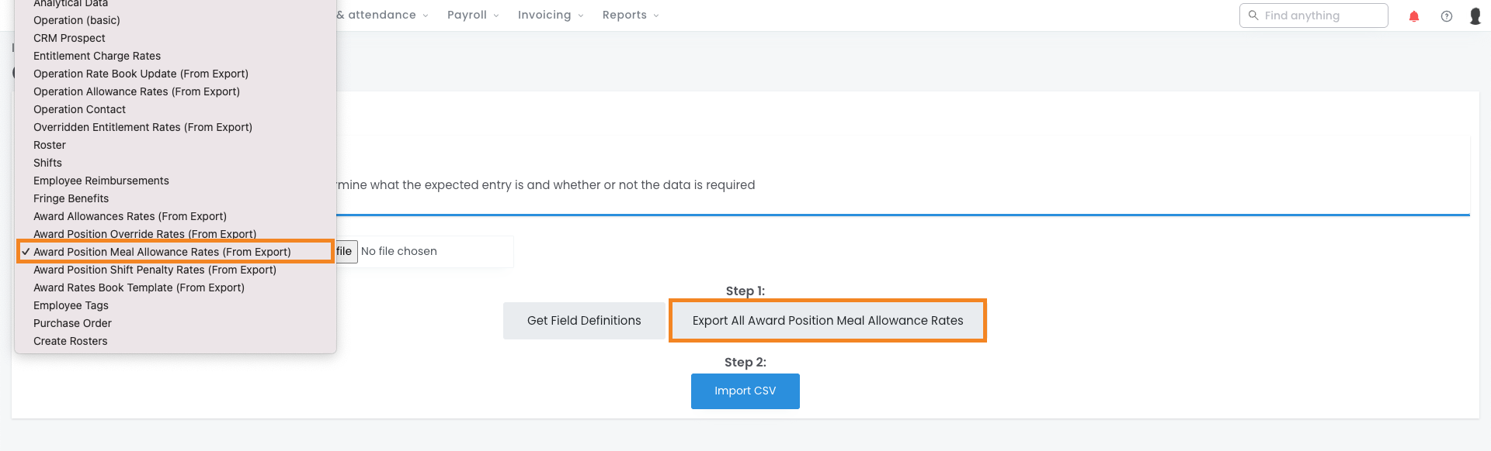Expand the Invoicing menu
This screenshot has height=451, width=1491.
point(551,15)
